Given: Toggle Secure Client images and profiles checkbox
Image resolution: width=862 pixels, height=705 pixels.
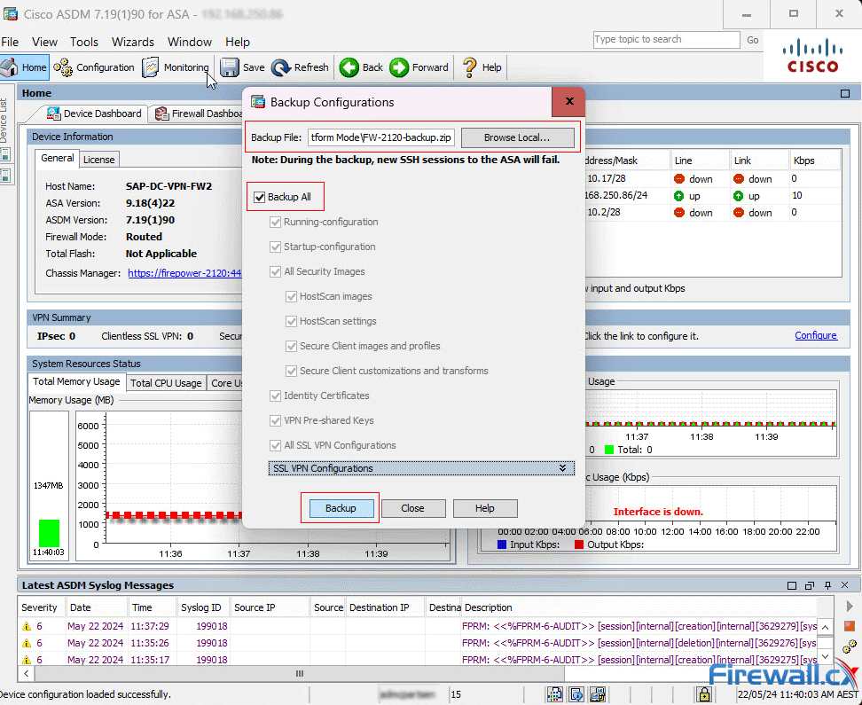Looking at the screenshot, I should coord(292,346).
